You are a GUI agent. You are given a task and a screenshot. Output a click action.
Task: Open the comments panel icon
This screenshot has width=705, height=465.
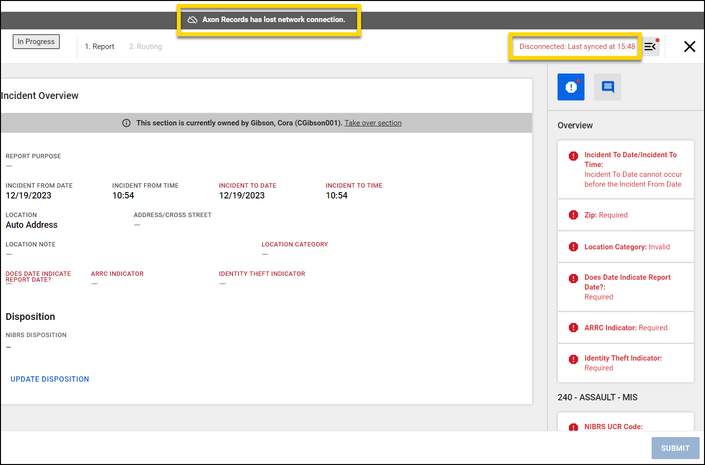coord(608,87)
